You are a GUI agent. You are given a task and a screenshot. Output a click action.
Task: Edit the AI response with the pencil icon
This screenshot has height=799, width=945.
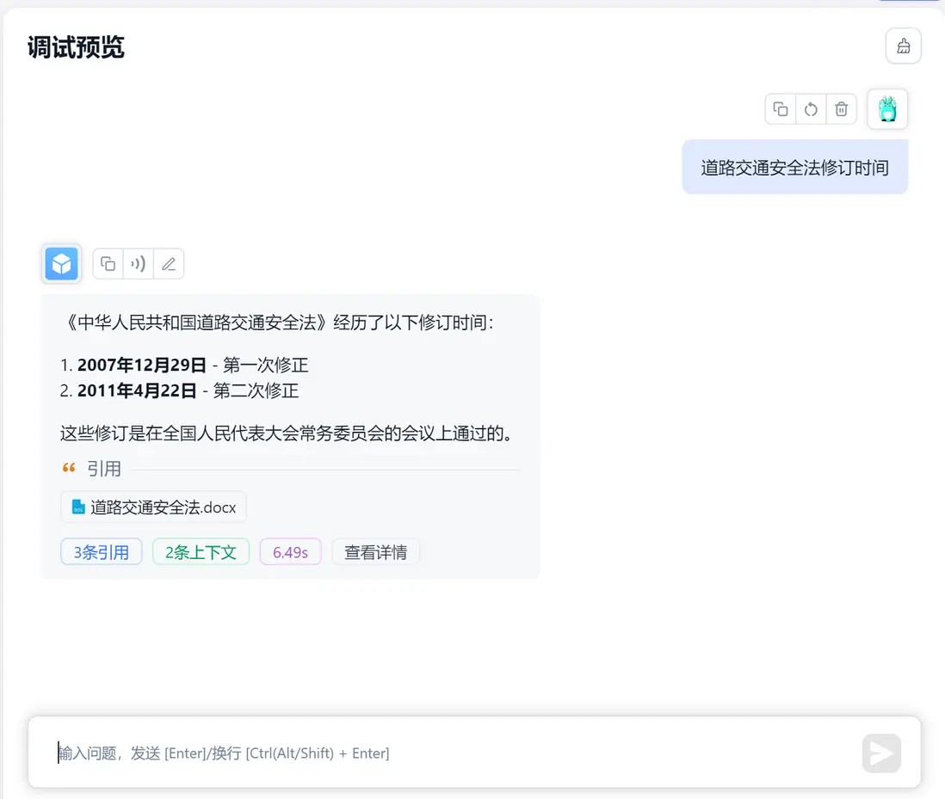(169, 264)
